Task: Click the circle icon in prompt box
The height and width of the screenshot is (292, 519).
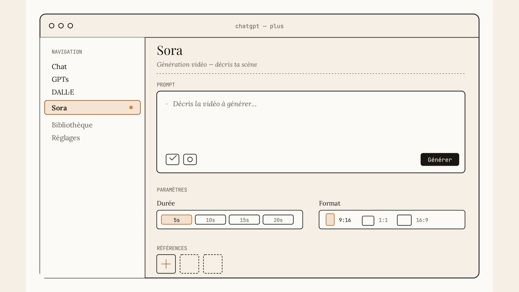Action: click(190, 159)
